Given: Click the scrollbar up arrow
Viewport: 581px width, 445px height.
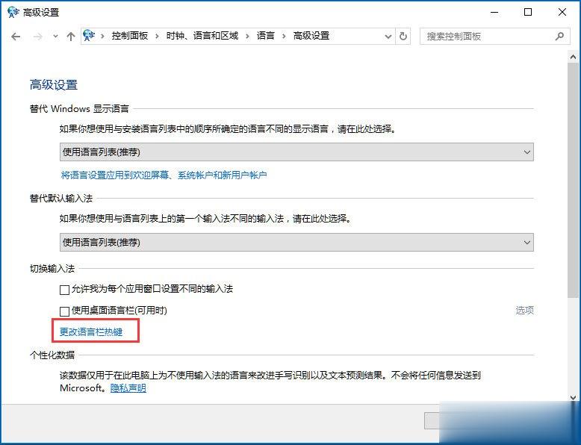Looking at the screenshot, I should point(573,57).
